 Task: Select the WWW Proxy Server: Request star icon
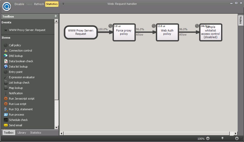(6, 30)
